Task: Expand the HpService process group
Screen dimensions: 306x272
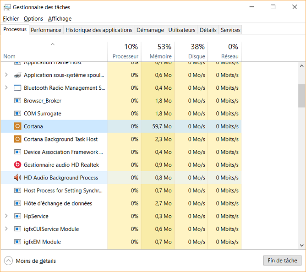Action: pyautogui.click(x=6, y=216)
